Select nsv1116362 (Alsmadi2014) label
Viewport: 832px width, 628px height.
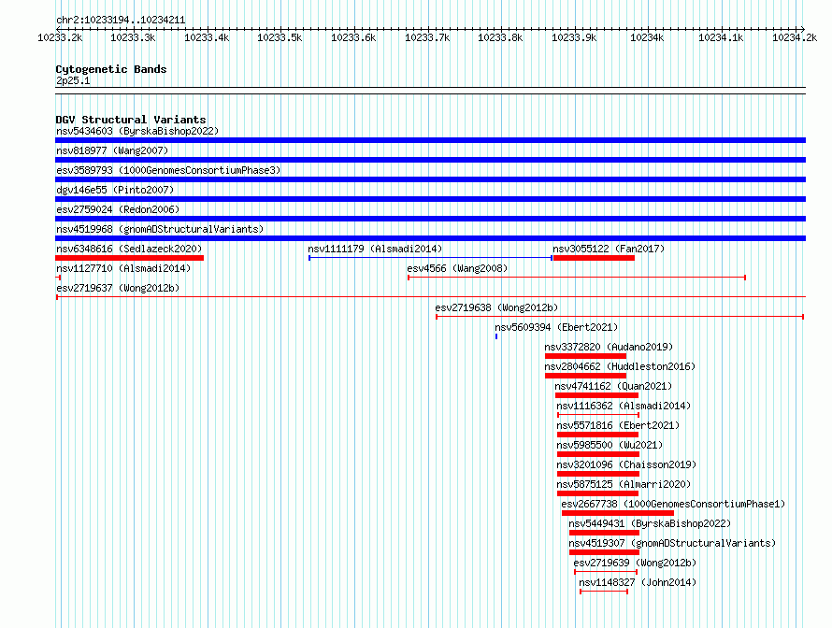tap(624, 406)
